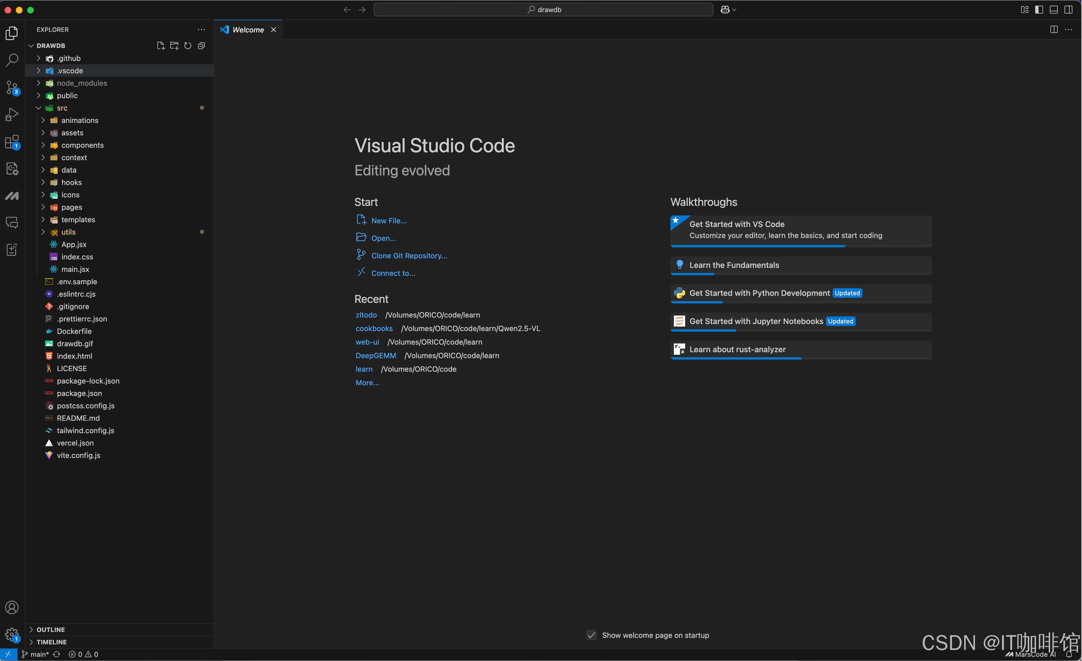Open the Accounts icon in activity bar

pyautogui.click(x=12, y=607)
